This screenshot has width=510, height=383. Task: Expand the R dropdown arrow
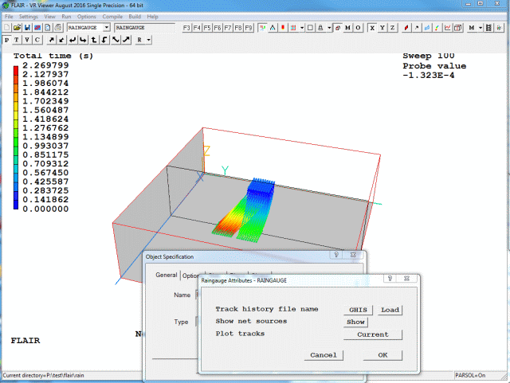coord(148,39)
